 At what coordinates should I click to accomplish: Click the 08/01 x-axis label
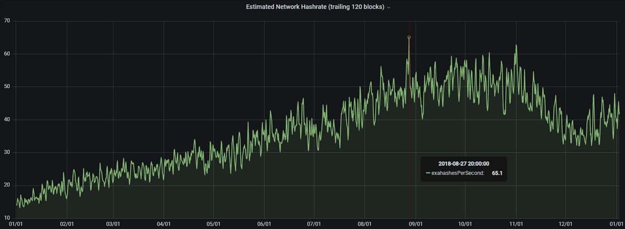click(x=365, y=224)
